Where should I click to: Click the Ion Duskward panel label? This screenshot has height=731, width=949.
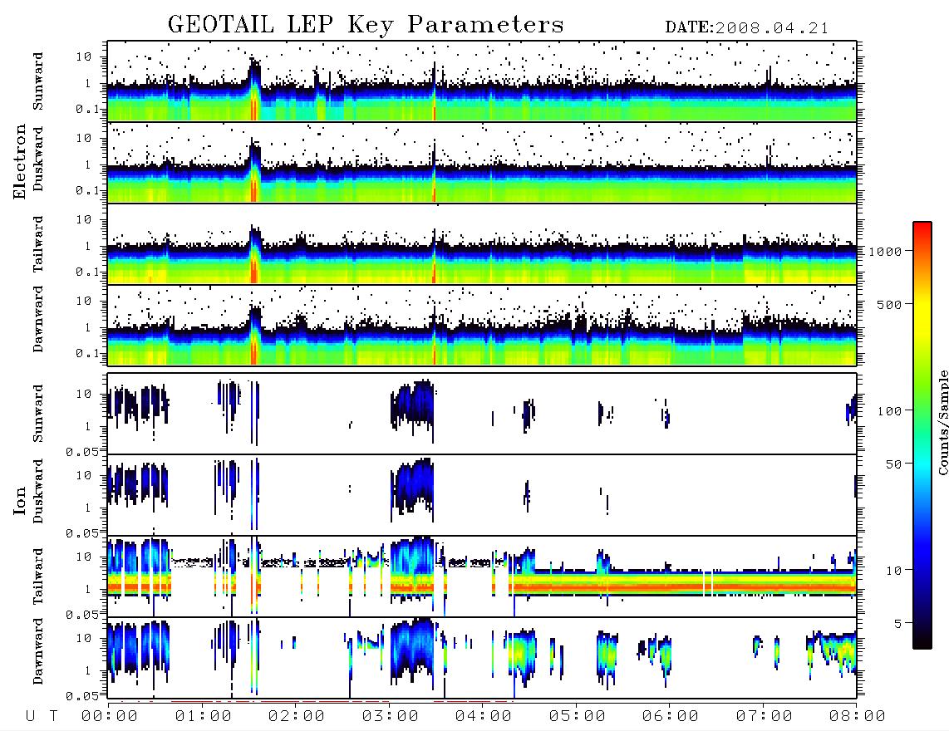(38, 491)
